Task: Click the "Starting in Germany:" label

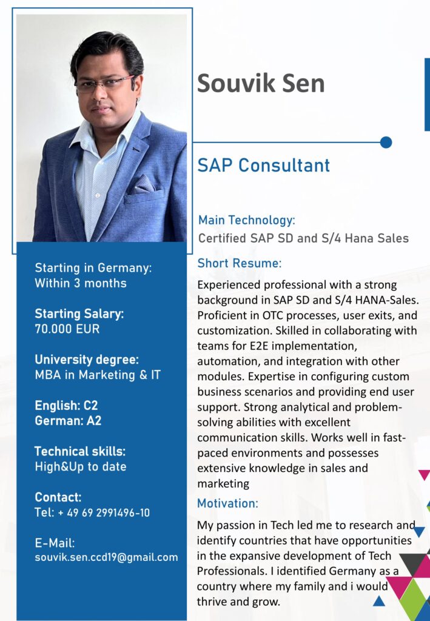Action: coord(93,267)
